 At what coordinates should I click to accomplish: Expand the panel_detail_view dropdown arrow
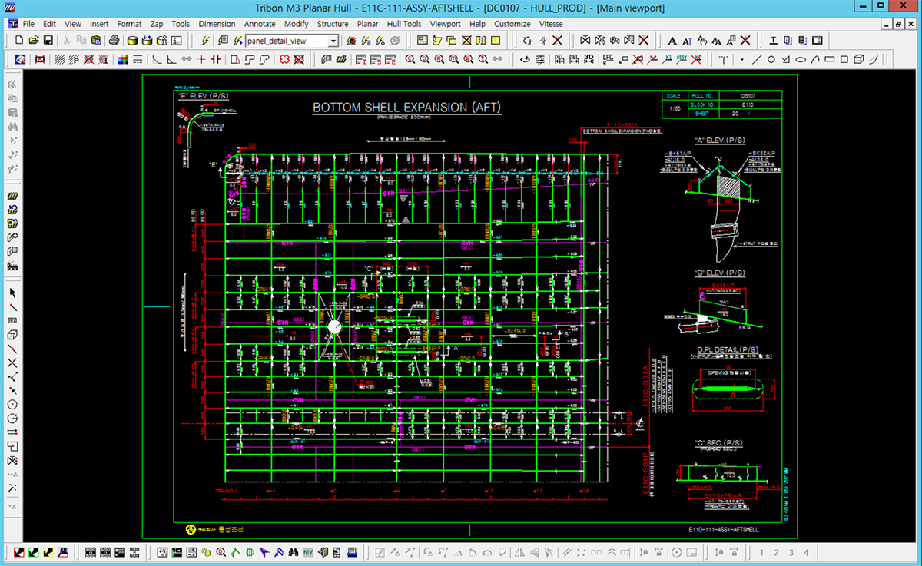pyautogui.click(x=333, y=41)
